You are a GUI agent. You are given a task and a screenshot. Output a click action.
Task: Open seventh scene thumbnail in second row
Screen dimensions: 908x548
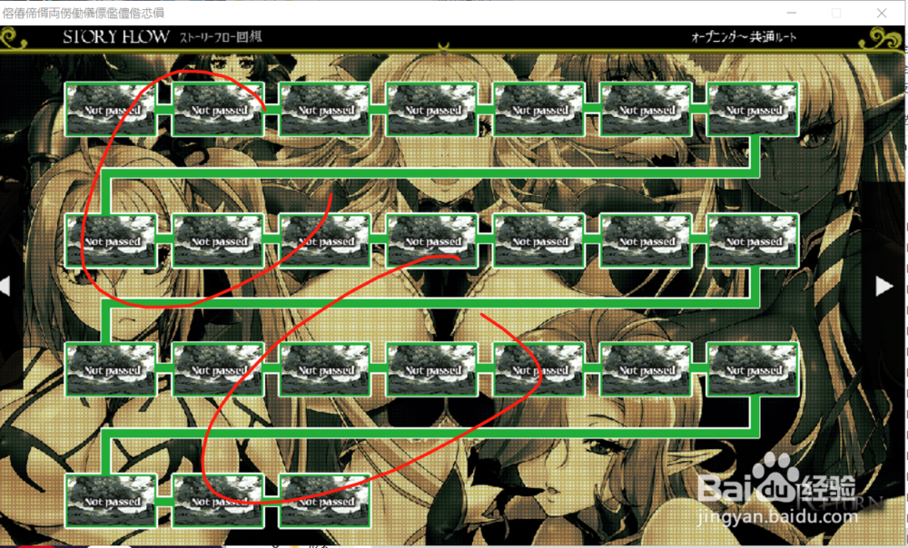click(753, 240)
